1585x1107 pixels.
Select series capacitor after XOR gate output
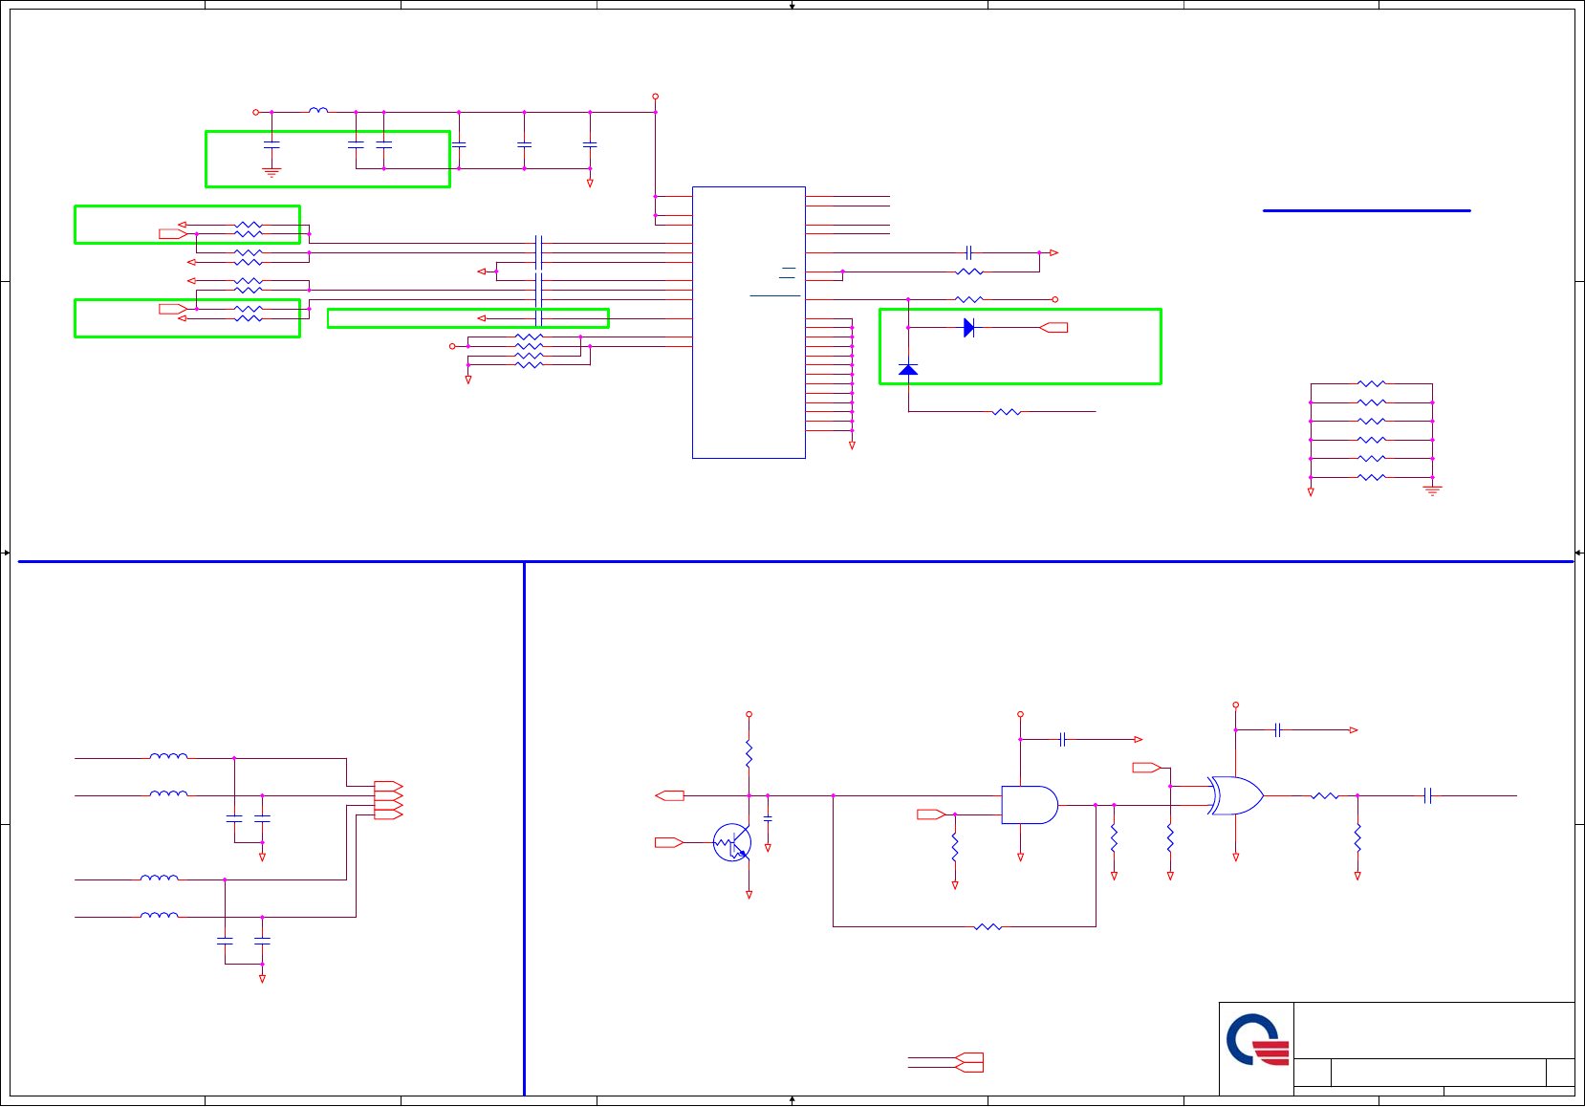tap(1427, 795)
